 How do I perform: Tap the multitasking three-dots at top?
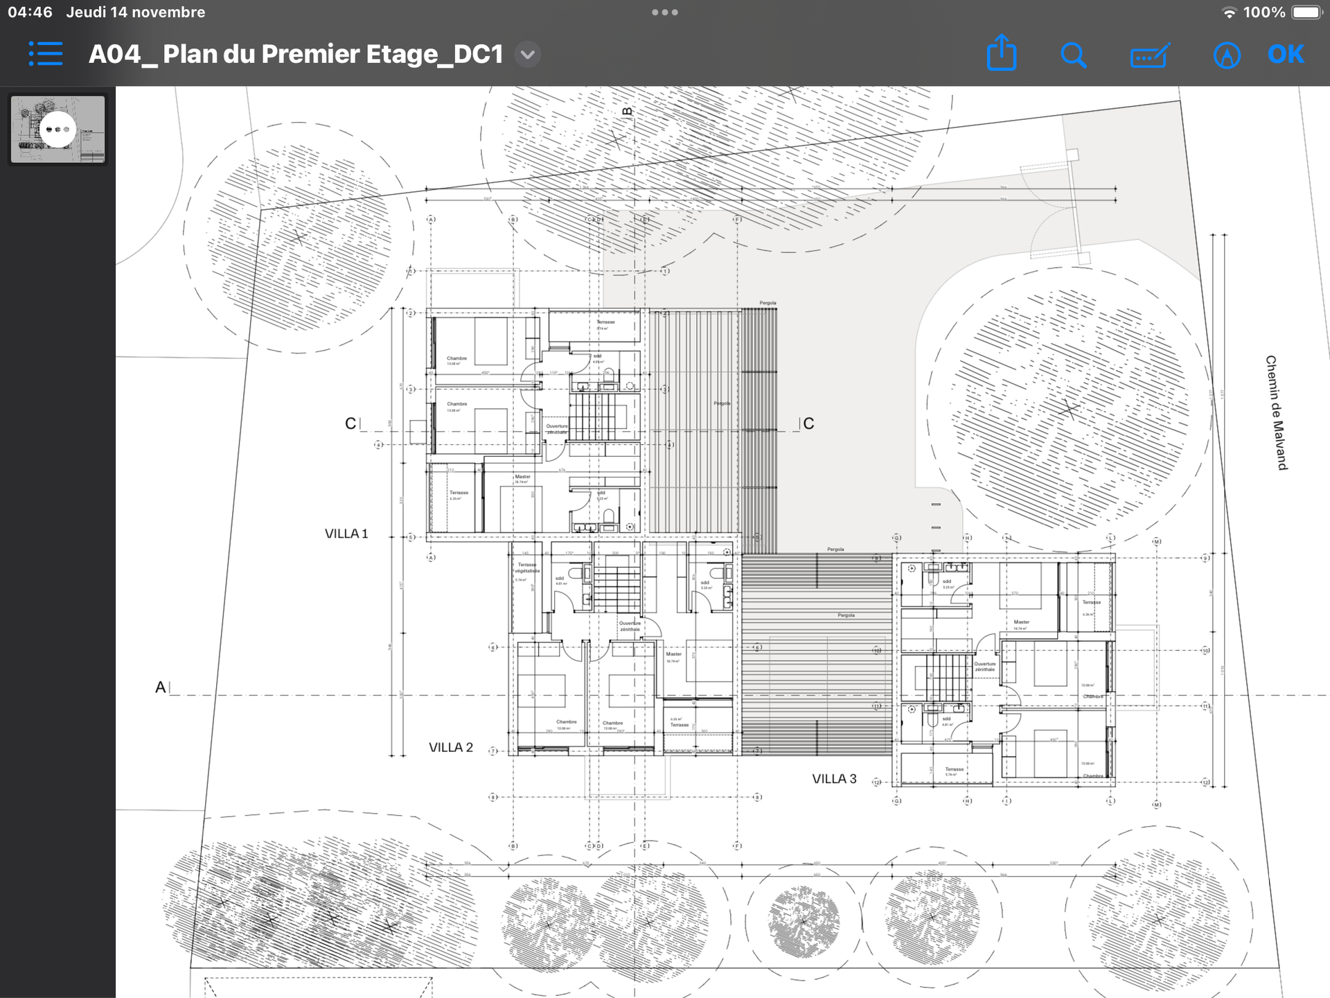664,12
